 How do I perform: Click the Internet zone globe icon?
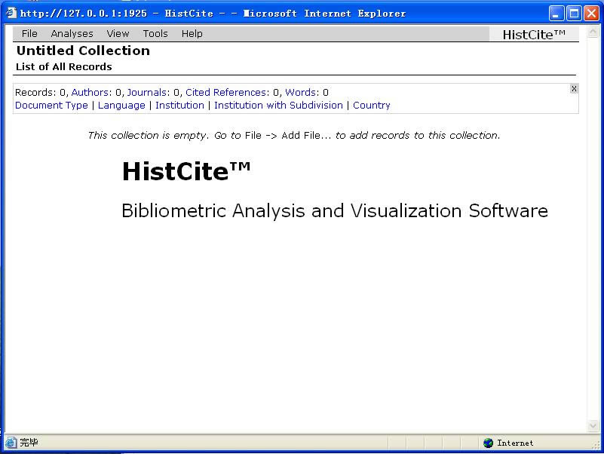click(488, 443)
